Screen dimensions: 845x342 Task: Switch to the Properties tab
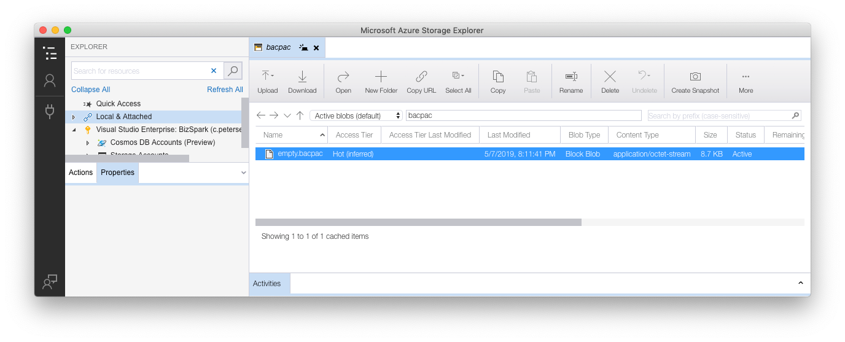pyautogui.click(x=117, y=173)
